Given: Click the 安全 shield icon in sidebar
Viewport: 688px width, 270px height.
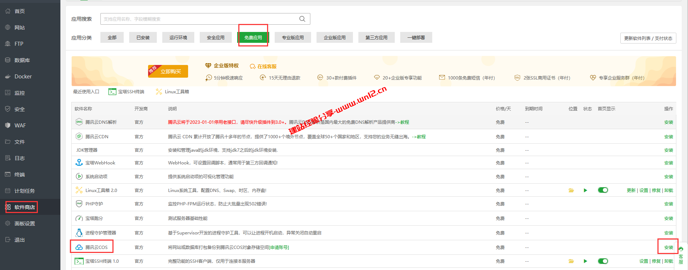Looking at the screenshot, I should pyautogui.click(x=8, y=109).
